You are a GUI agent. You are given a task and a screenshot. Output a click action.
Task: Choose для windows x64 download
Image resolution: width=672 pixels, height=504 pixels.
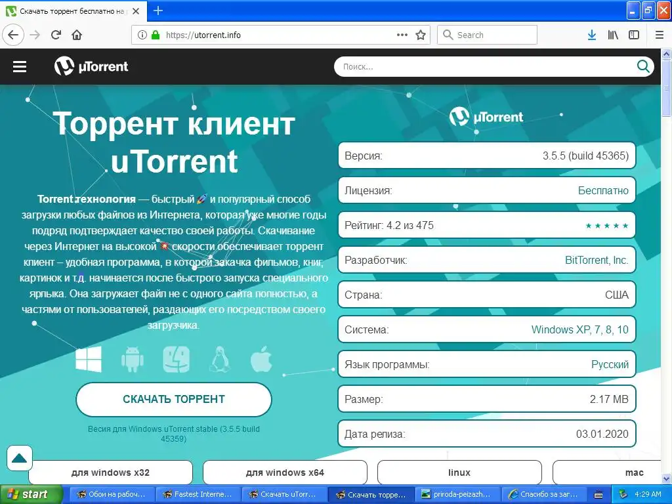click(285, 472)
